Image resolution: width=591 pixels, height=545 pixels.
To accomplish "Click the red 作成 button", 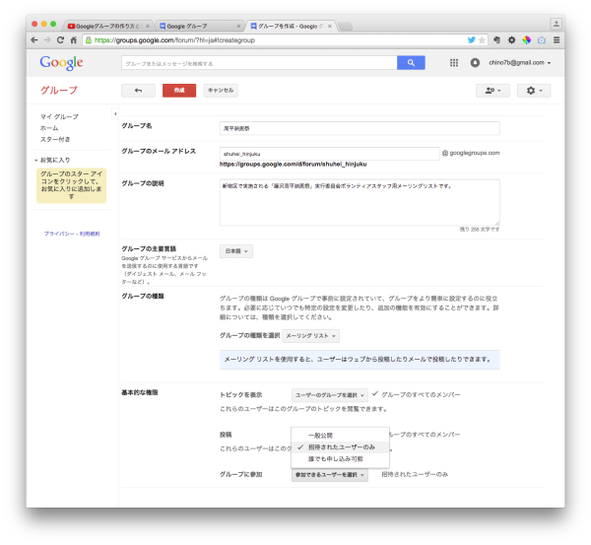I will point(179,91).
